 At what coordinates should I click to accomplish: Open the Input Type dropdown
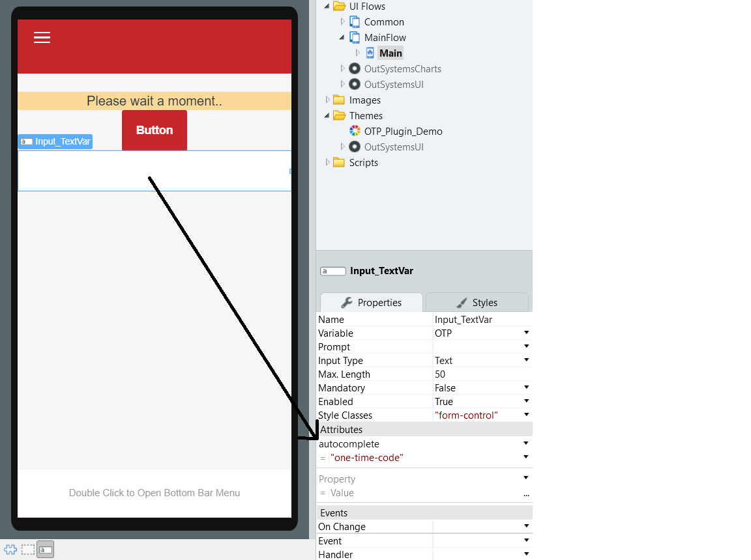525,360
